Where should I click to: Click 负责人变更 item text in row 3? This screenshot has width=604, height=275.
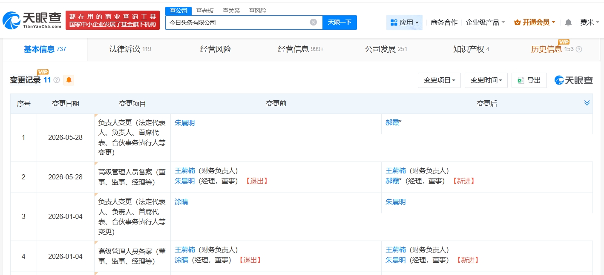coord(132,217)
